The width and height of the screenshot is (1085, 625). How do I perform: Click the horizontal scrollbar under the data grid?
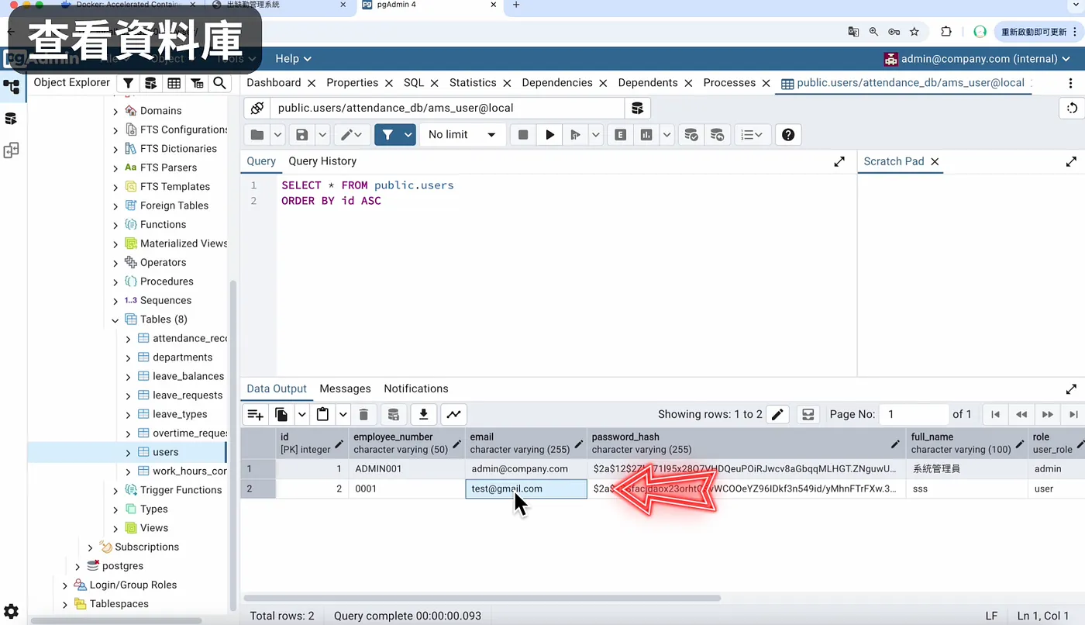point(482,598)
